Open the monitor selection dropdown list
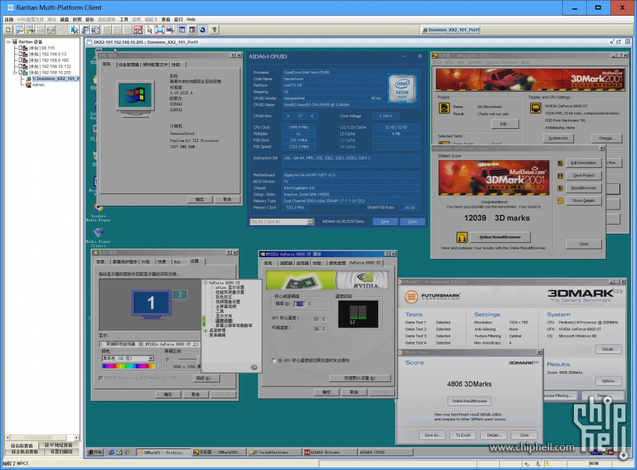This screenshot has width=637, height=470. click(x=149, y=344)
